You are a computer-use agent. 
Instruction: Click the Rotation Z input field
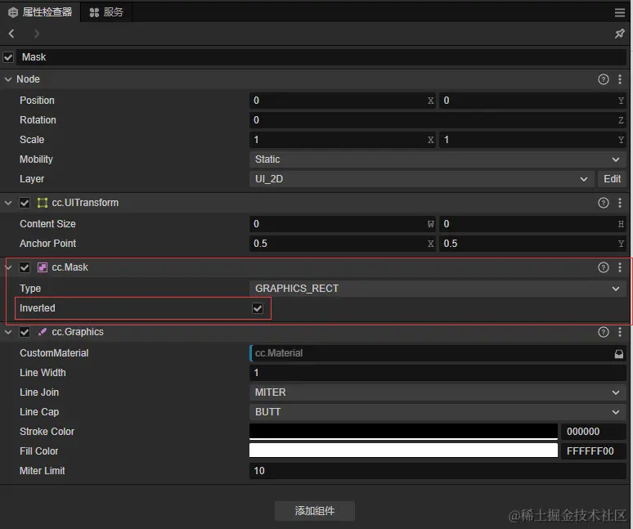point(438,120)
